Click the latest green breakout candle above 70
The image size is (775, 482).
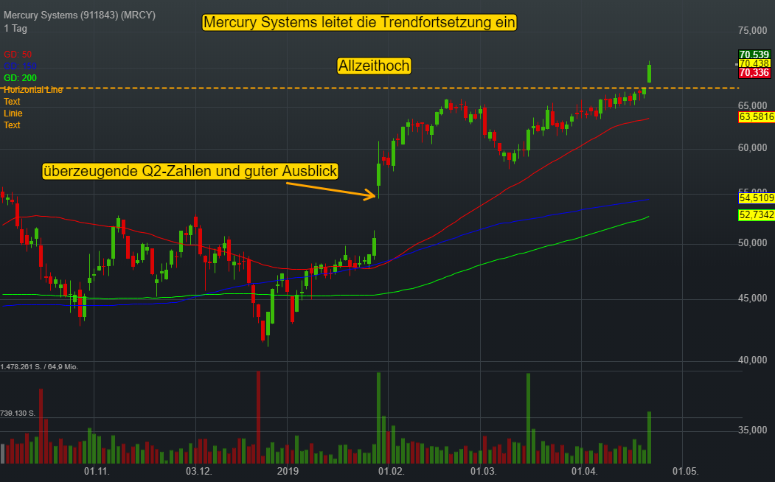649,74
